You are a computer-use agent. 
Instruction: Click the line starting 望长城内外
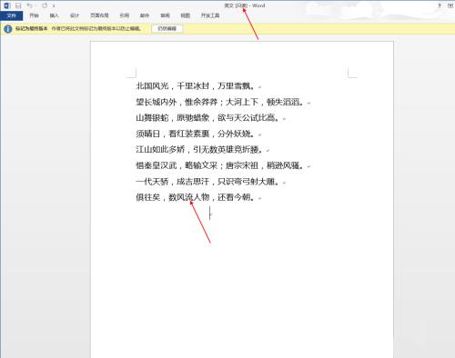(x=220, y=102)
